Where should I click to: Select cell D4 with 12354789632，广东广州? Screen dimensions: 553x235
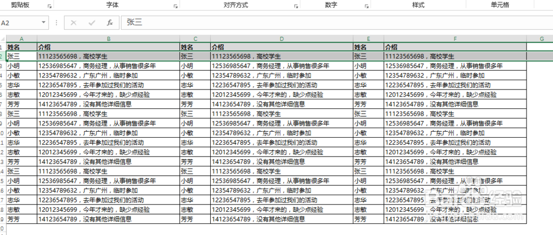tap(282, 75)
